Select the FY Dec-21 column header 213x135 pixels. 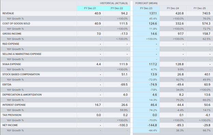[x=90, y=8]
